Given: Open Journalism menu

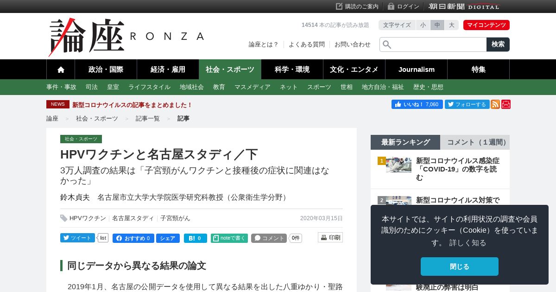Looking at the screenshot, I should point(417,70).
